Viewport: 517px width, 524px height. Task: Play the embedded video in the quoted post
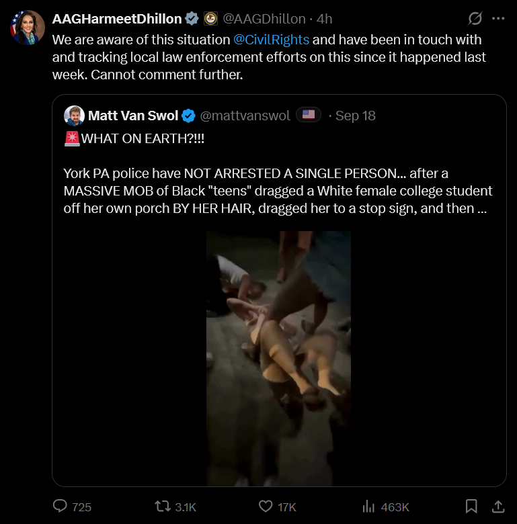(278, 358)
